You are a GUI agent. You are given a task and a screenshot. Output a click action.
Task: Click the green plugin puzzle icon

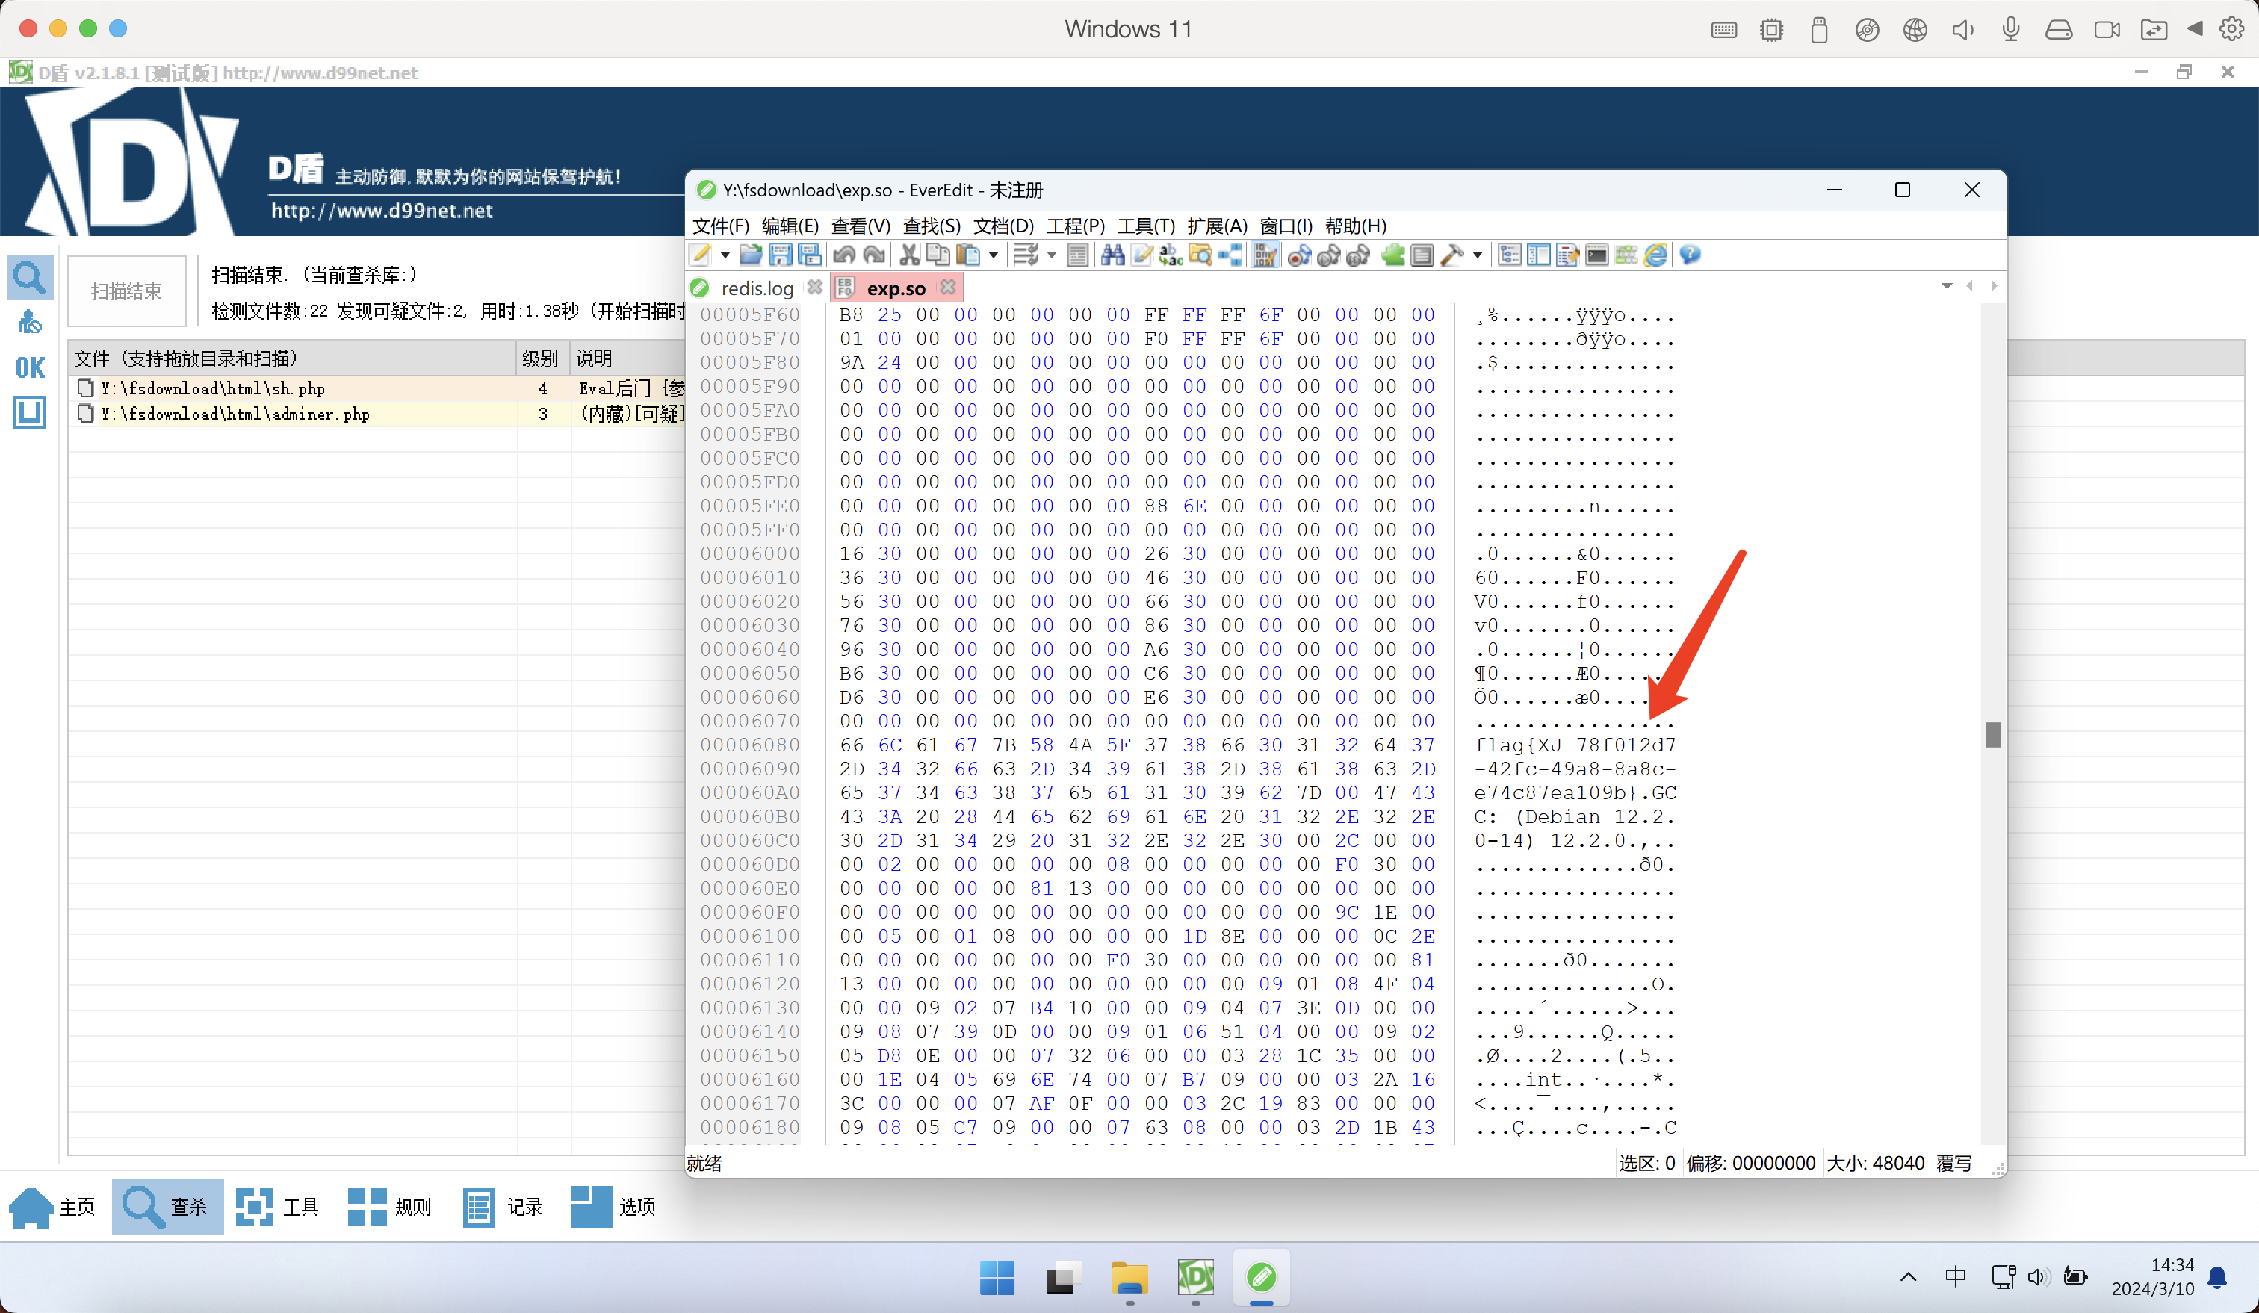coord(1393,255)
